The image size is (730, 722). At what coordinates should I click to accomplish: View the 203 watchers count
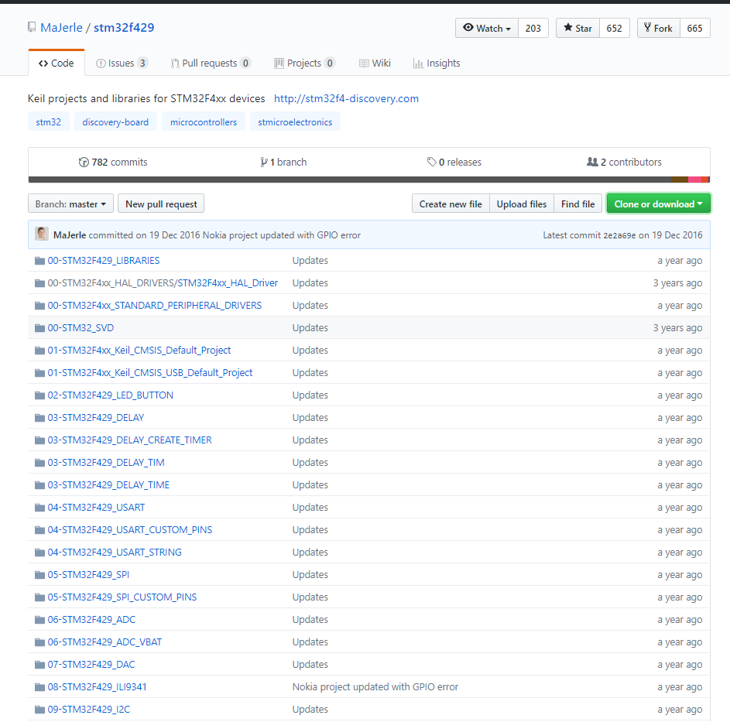click(533, 28)
